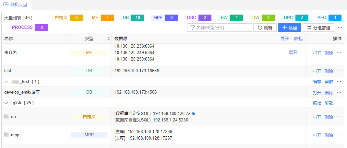Select the 192.168.100.173:4566 data source text

tap(136, 92)
